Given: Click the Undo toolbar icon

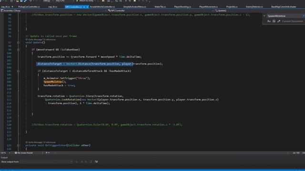Looking at the screenshot, I should pyautogui.click(x=30, y=1).
